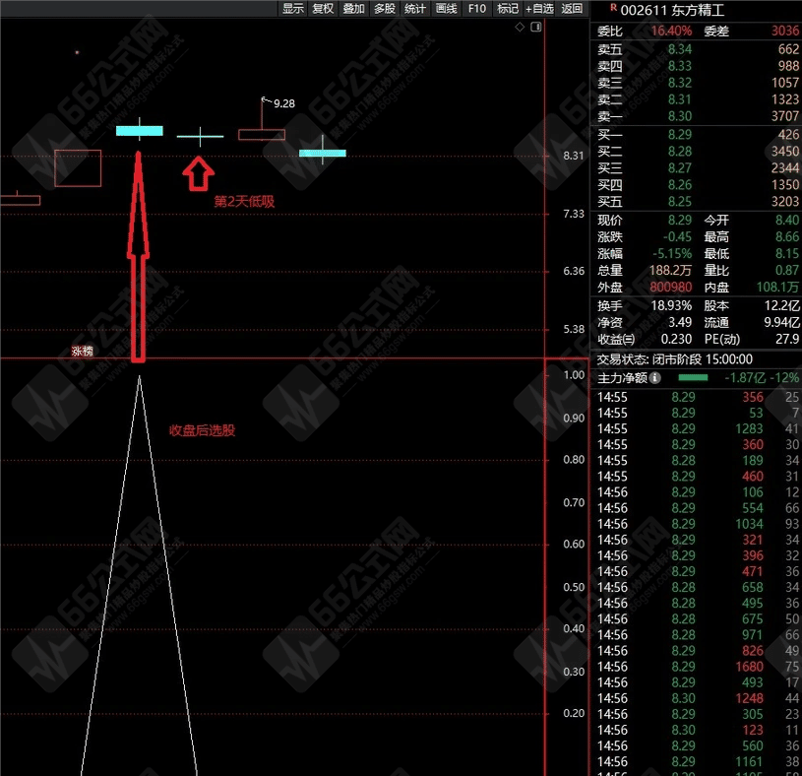Click the info icon next to 主力净额
This screenshot has height=776, width=802.
coord(655,377)
